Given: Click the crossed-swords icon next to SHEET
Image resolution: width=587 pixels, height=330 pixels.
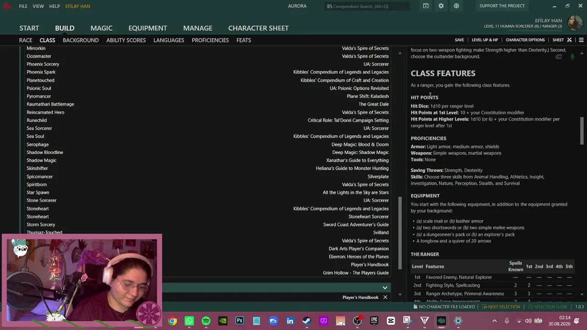Looking at the screenshot, I should [x=570, y=40].
